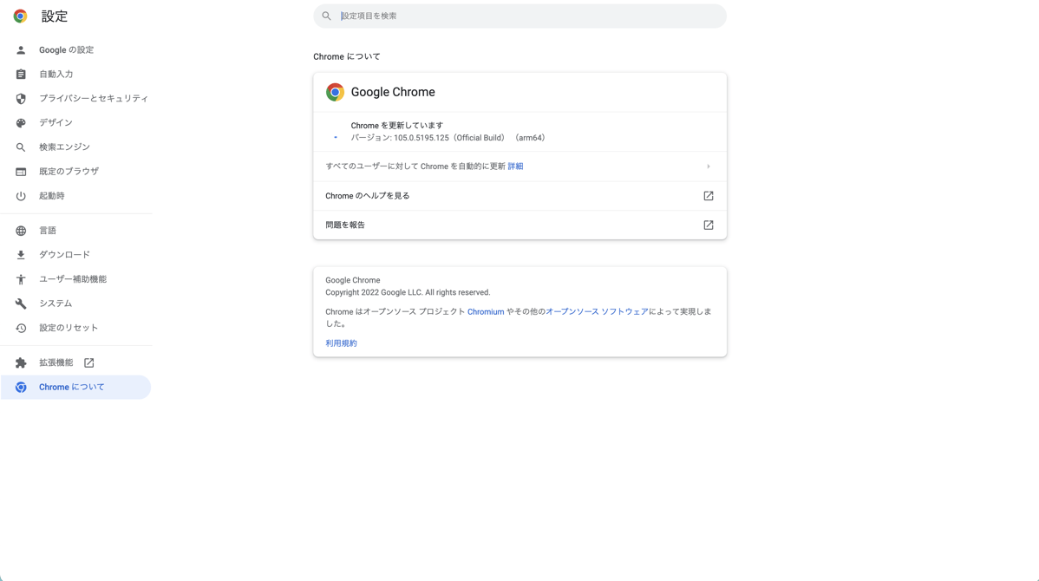Open external link icon on Chrome のヘルプを見る

pyautogui.click(x=709, y=196)
